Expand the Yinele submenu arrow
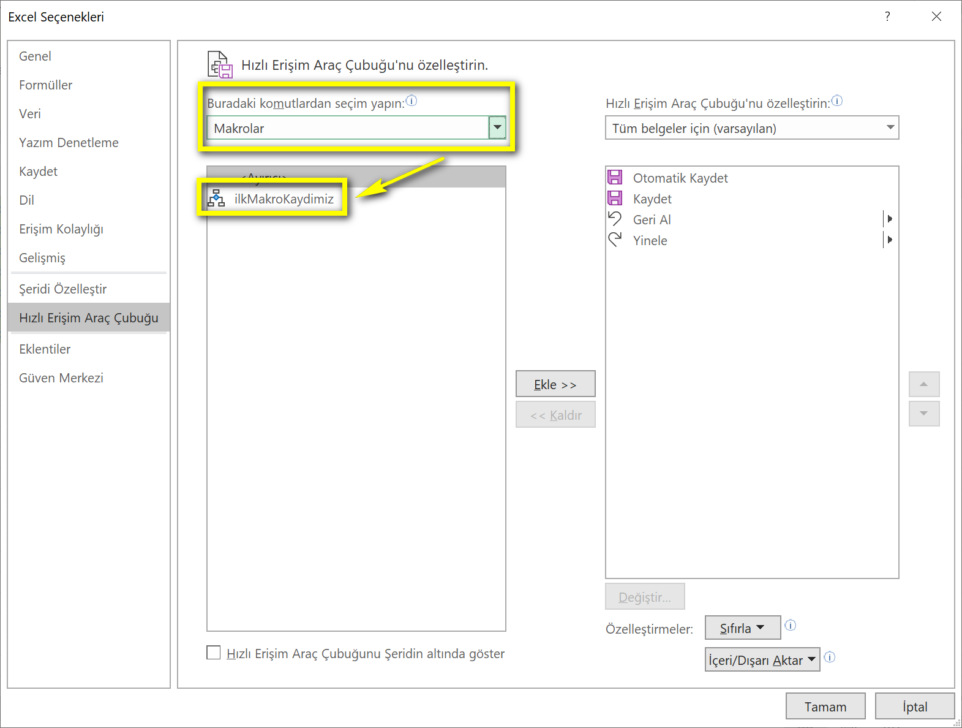Screen dimensions: 962x728 click(889, 240)
